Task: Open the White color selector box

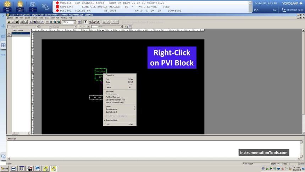Action: (x=106, y=27)
